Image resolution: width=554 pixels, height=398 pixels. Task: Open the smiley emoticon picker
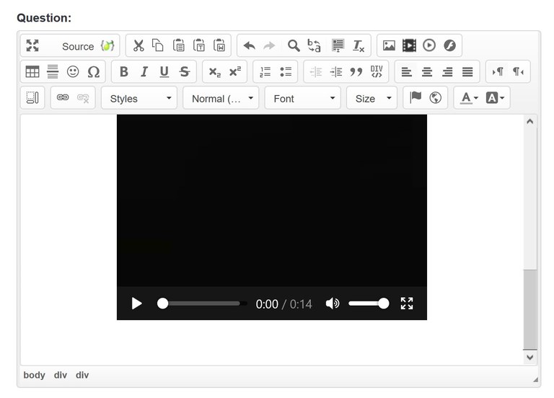[73, 72]
